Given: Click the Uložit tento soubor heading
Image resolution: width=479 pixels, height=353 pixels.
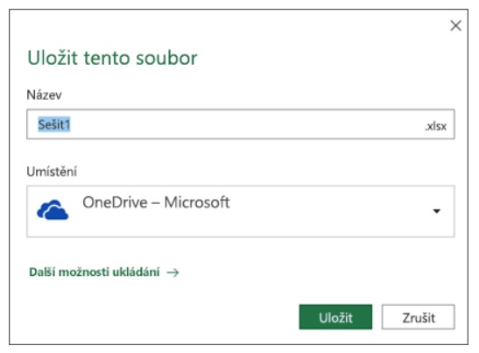Looking at the screenshot, I should 112,58.
